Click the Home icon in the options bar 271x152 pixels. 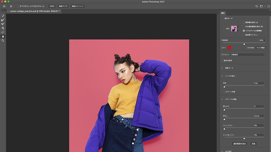[x=4, y=6]
